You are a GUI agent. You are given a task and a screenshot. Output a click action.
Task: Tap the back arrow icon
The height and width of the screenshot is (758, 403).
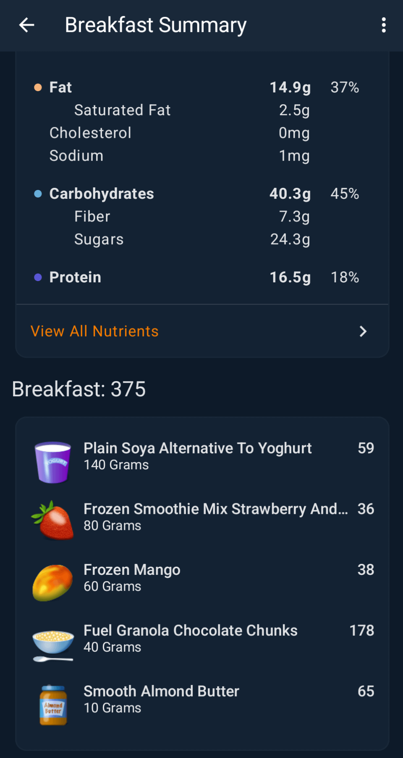pos(27,25)
